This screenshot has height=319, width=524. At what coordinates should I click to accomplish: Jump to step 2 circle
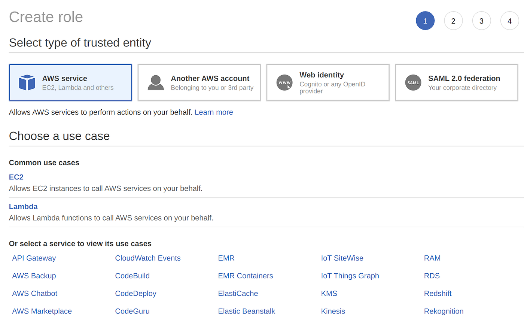[x=453, y=21]
